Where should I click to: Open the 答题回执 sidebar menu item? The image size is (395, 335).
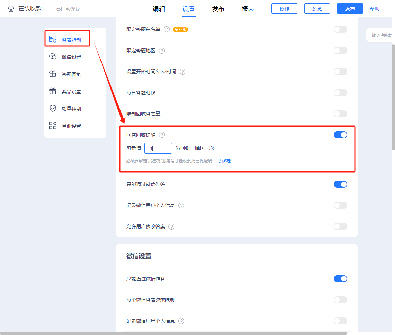[x=71, y=74]
